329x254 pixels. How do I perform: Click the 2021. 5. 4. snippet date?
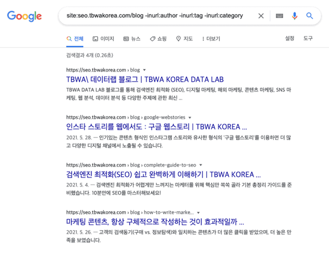pyautogui.click(x=78, y=185)
